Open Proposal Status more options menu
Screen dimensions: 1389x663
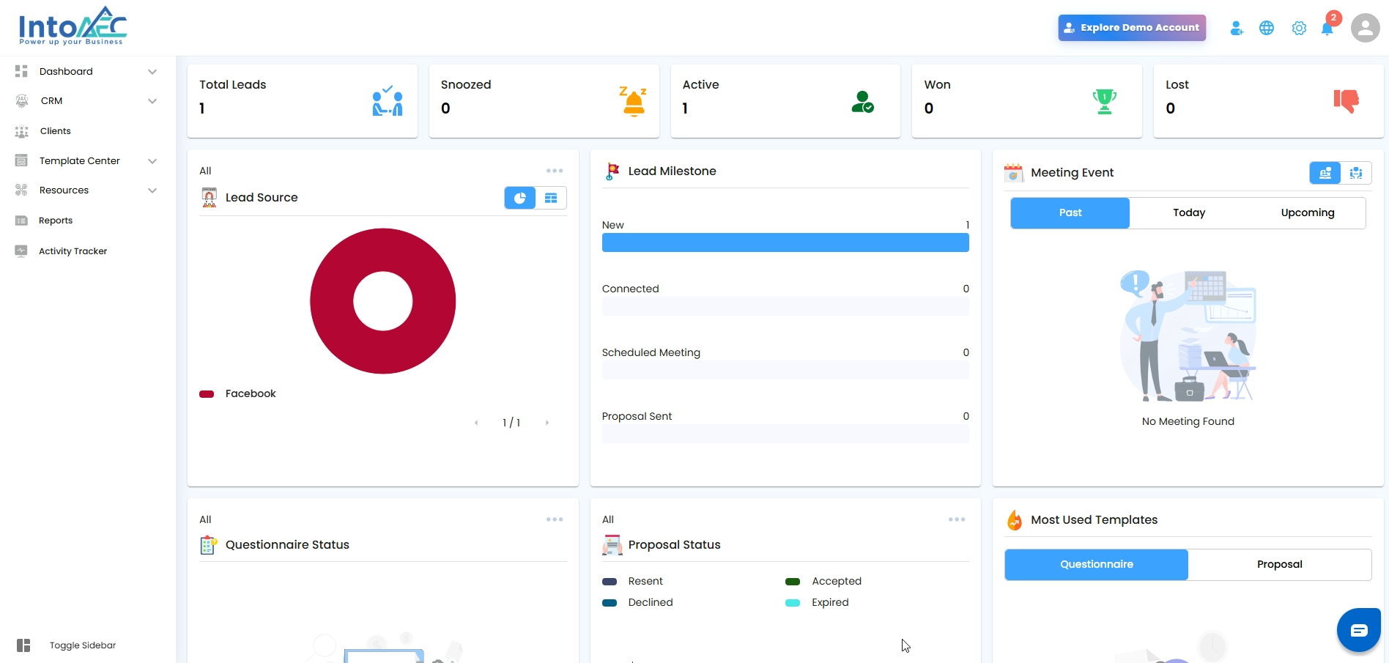(x=957, y=519)
